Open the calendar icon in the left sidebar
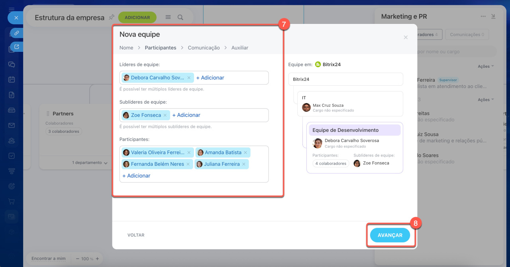This screenshot has height=267, width=510. 12,79
